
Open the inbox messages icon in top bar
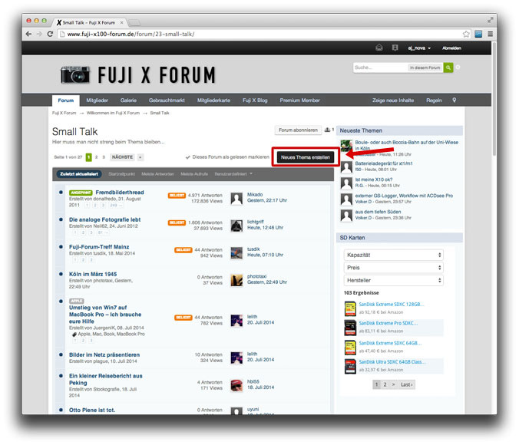click(x=379, y=48)
